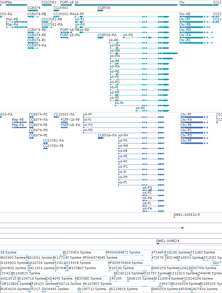Click the Chc gene label
The image size is (222, 293).
(182, 2)
